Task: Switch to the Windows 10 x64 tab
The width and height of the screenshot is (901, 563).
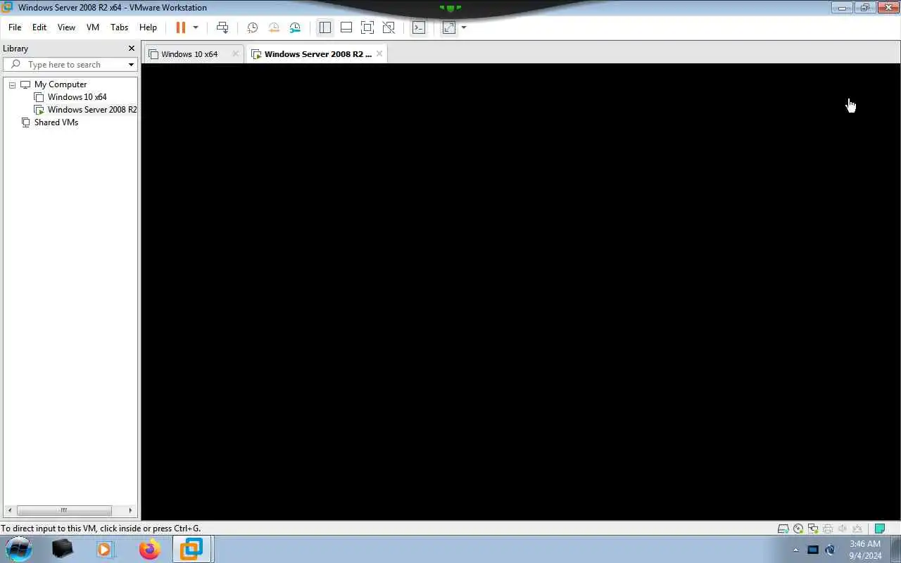Action: pos(189,54)
